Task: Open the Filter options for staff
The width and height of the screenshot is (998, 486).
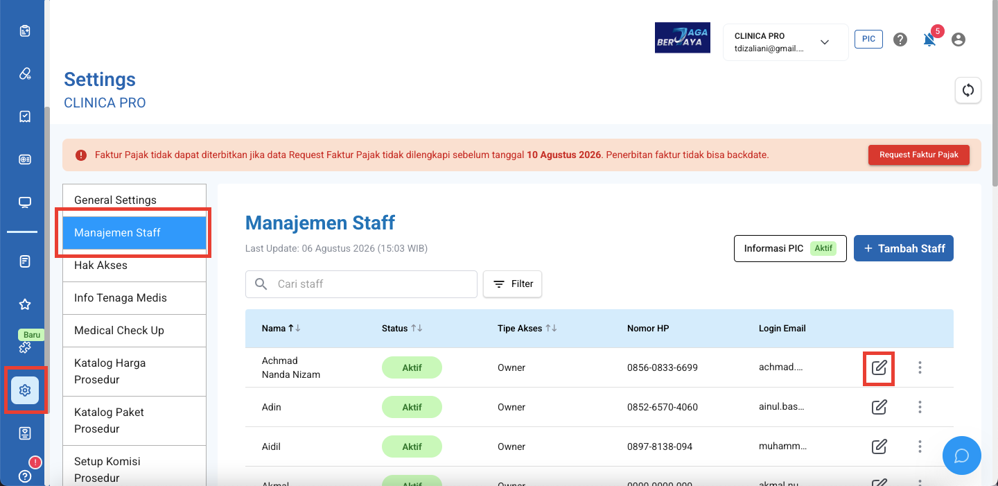Action: 513,284
